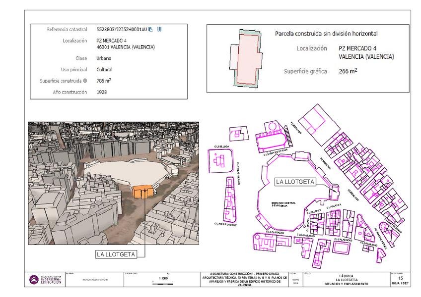The height and width of the screenshot is (297, 421).
Task: Click the LA LLOTGETA label below 3D view
Action: coord(116,254)
